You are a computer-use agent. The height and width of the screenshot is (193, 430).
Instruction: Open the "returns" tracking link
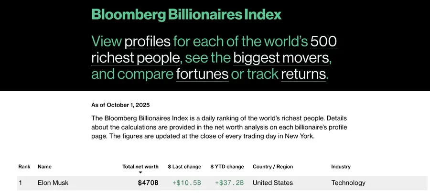[x=303, y=74]
